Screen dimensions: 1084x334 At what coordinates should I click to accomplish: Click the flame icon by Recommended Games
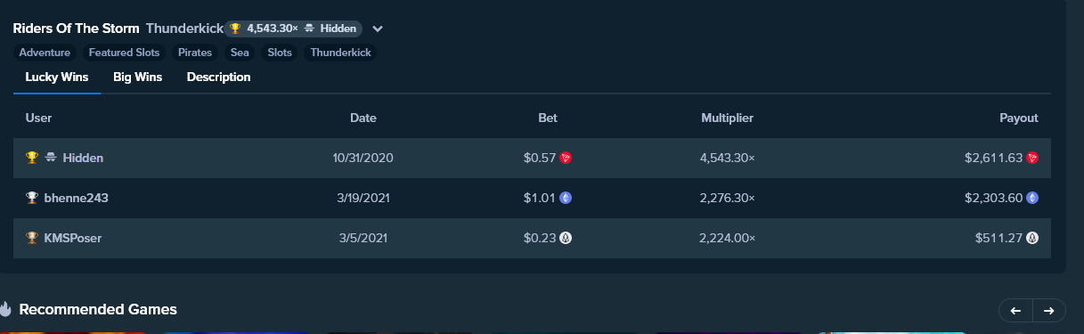click(5, 309)
